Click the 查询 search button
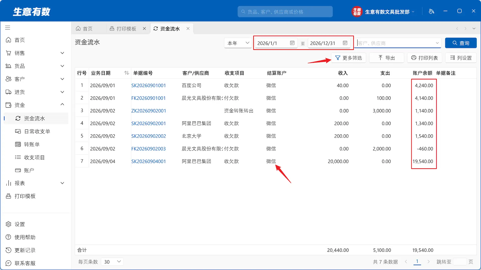 coord(461,43)
